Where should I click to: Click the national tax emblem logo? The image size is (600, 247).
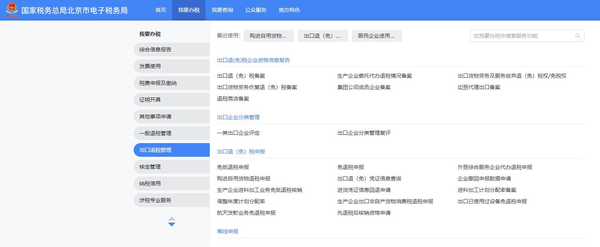(12, 10)
